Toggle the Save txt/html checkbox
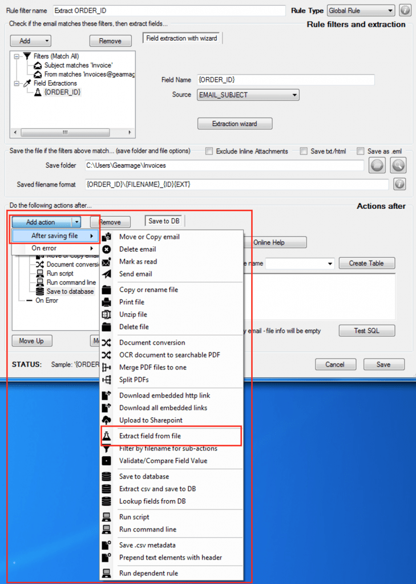This screenshot has height=584, width=416. [x=304, y=151]
